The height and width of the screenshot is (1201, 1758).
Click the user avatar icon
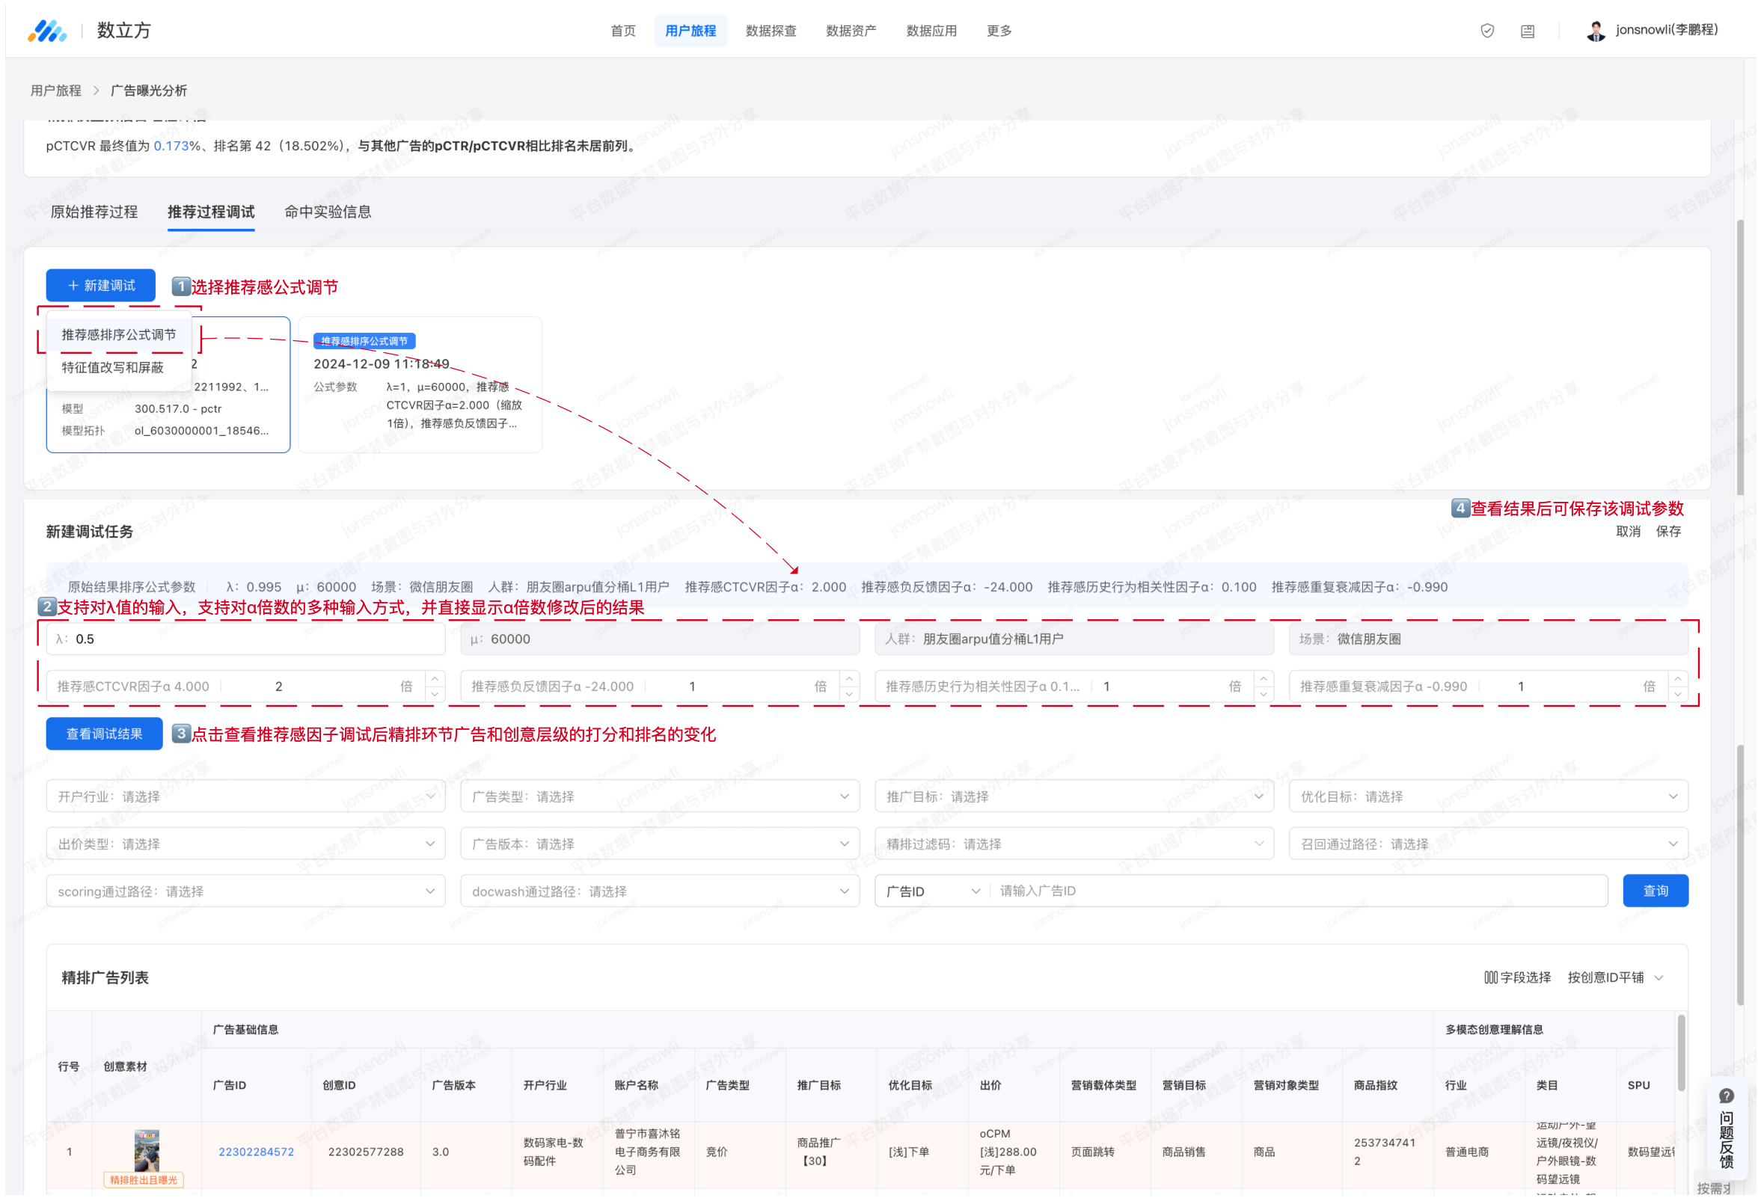click(1596, 31)
